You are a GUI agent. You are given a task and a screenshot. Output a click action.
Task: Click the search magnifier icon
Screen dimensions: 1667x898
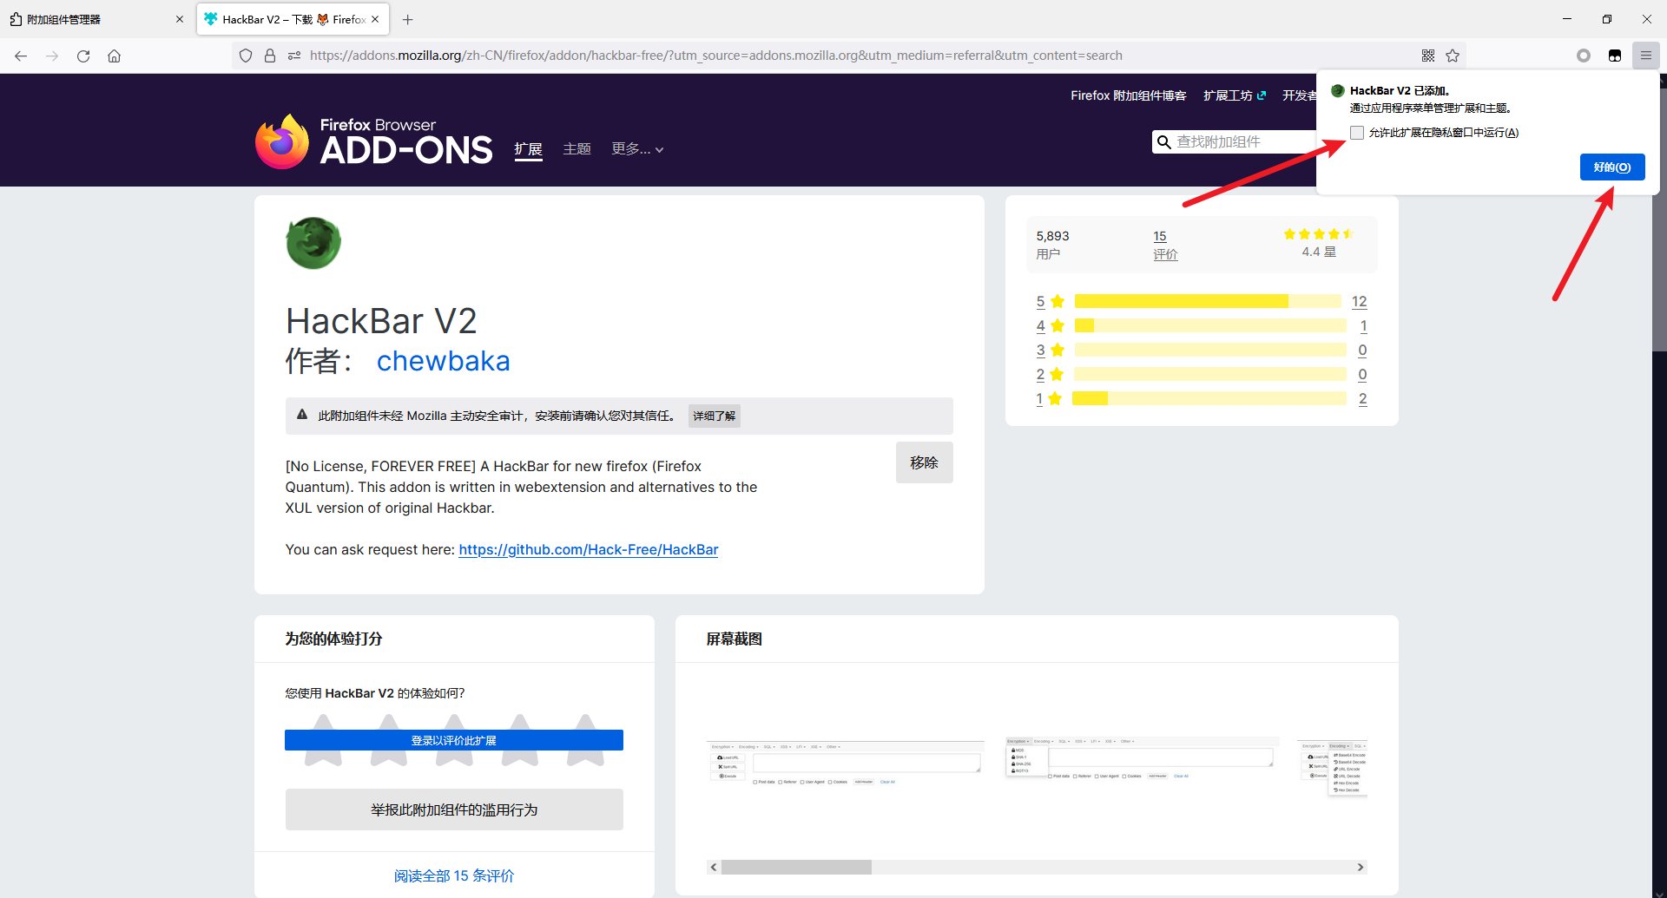(x=1164, y=142)
